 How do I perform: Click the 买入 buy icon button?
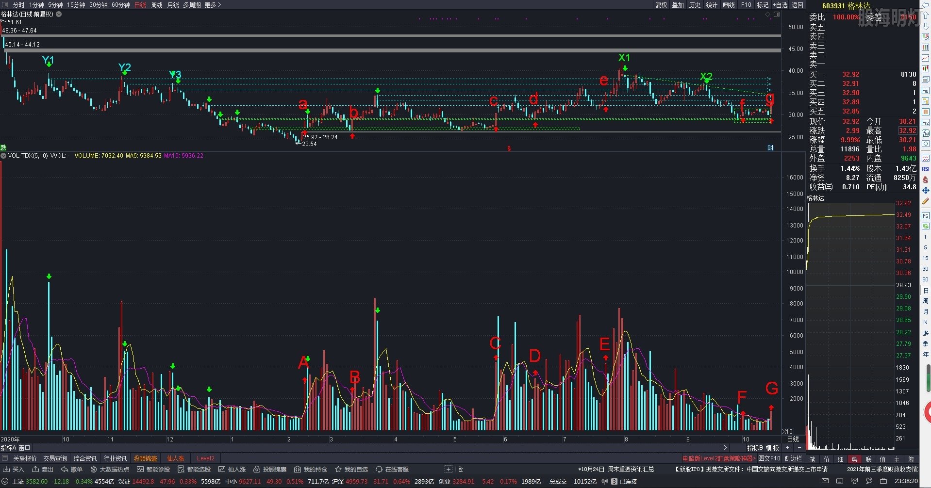(x=13, y=469)
